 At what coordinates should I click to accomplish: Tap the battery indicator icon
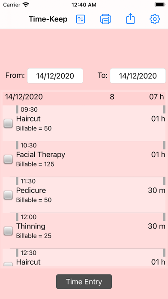pyautogui.click(x=159, y=5)
